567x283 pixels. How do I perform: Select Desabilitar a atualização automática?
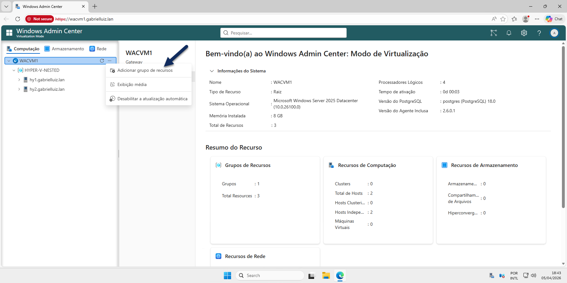coord(152,99)
